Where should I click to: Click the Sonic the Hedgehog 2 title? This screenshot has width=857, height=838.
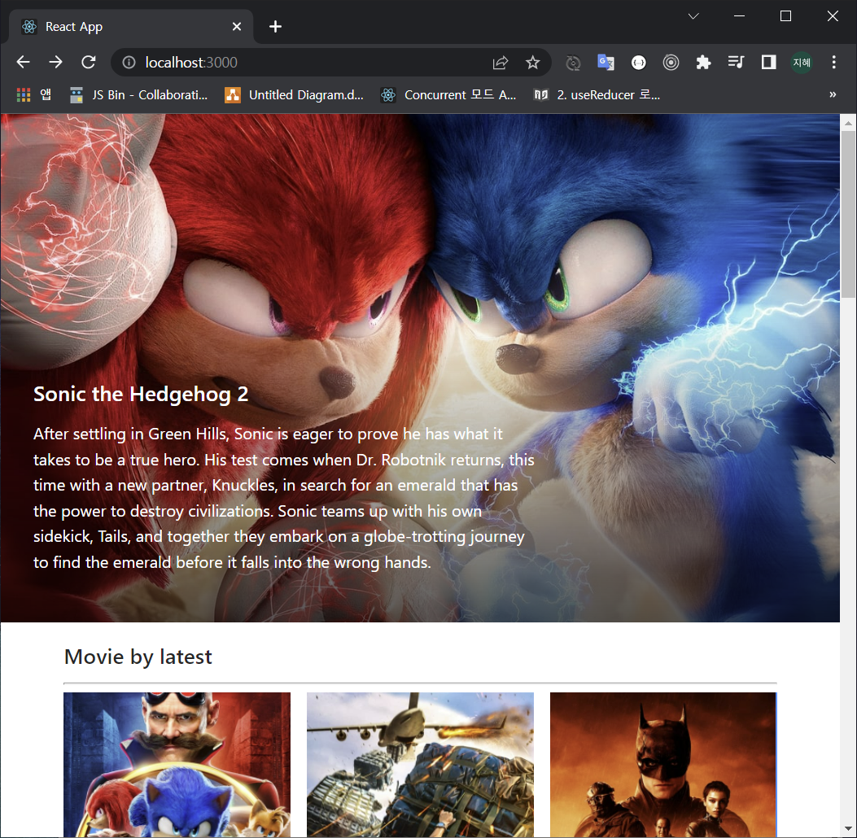point(141,394)
